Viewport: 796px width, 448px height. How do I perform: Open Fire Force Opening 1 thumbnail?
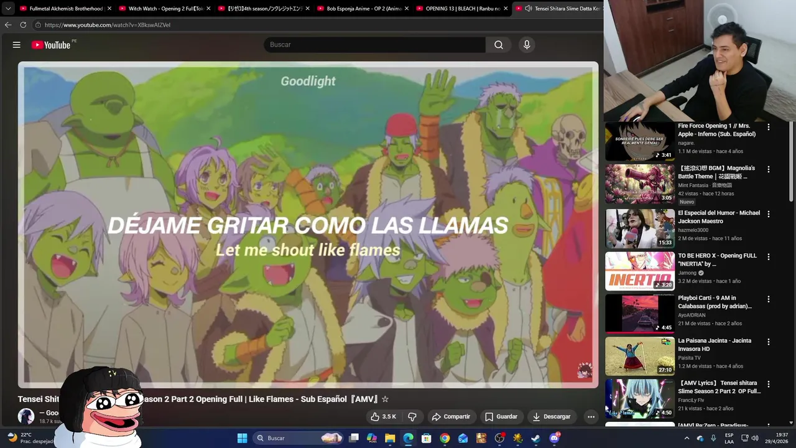click(640, 141)
